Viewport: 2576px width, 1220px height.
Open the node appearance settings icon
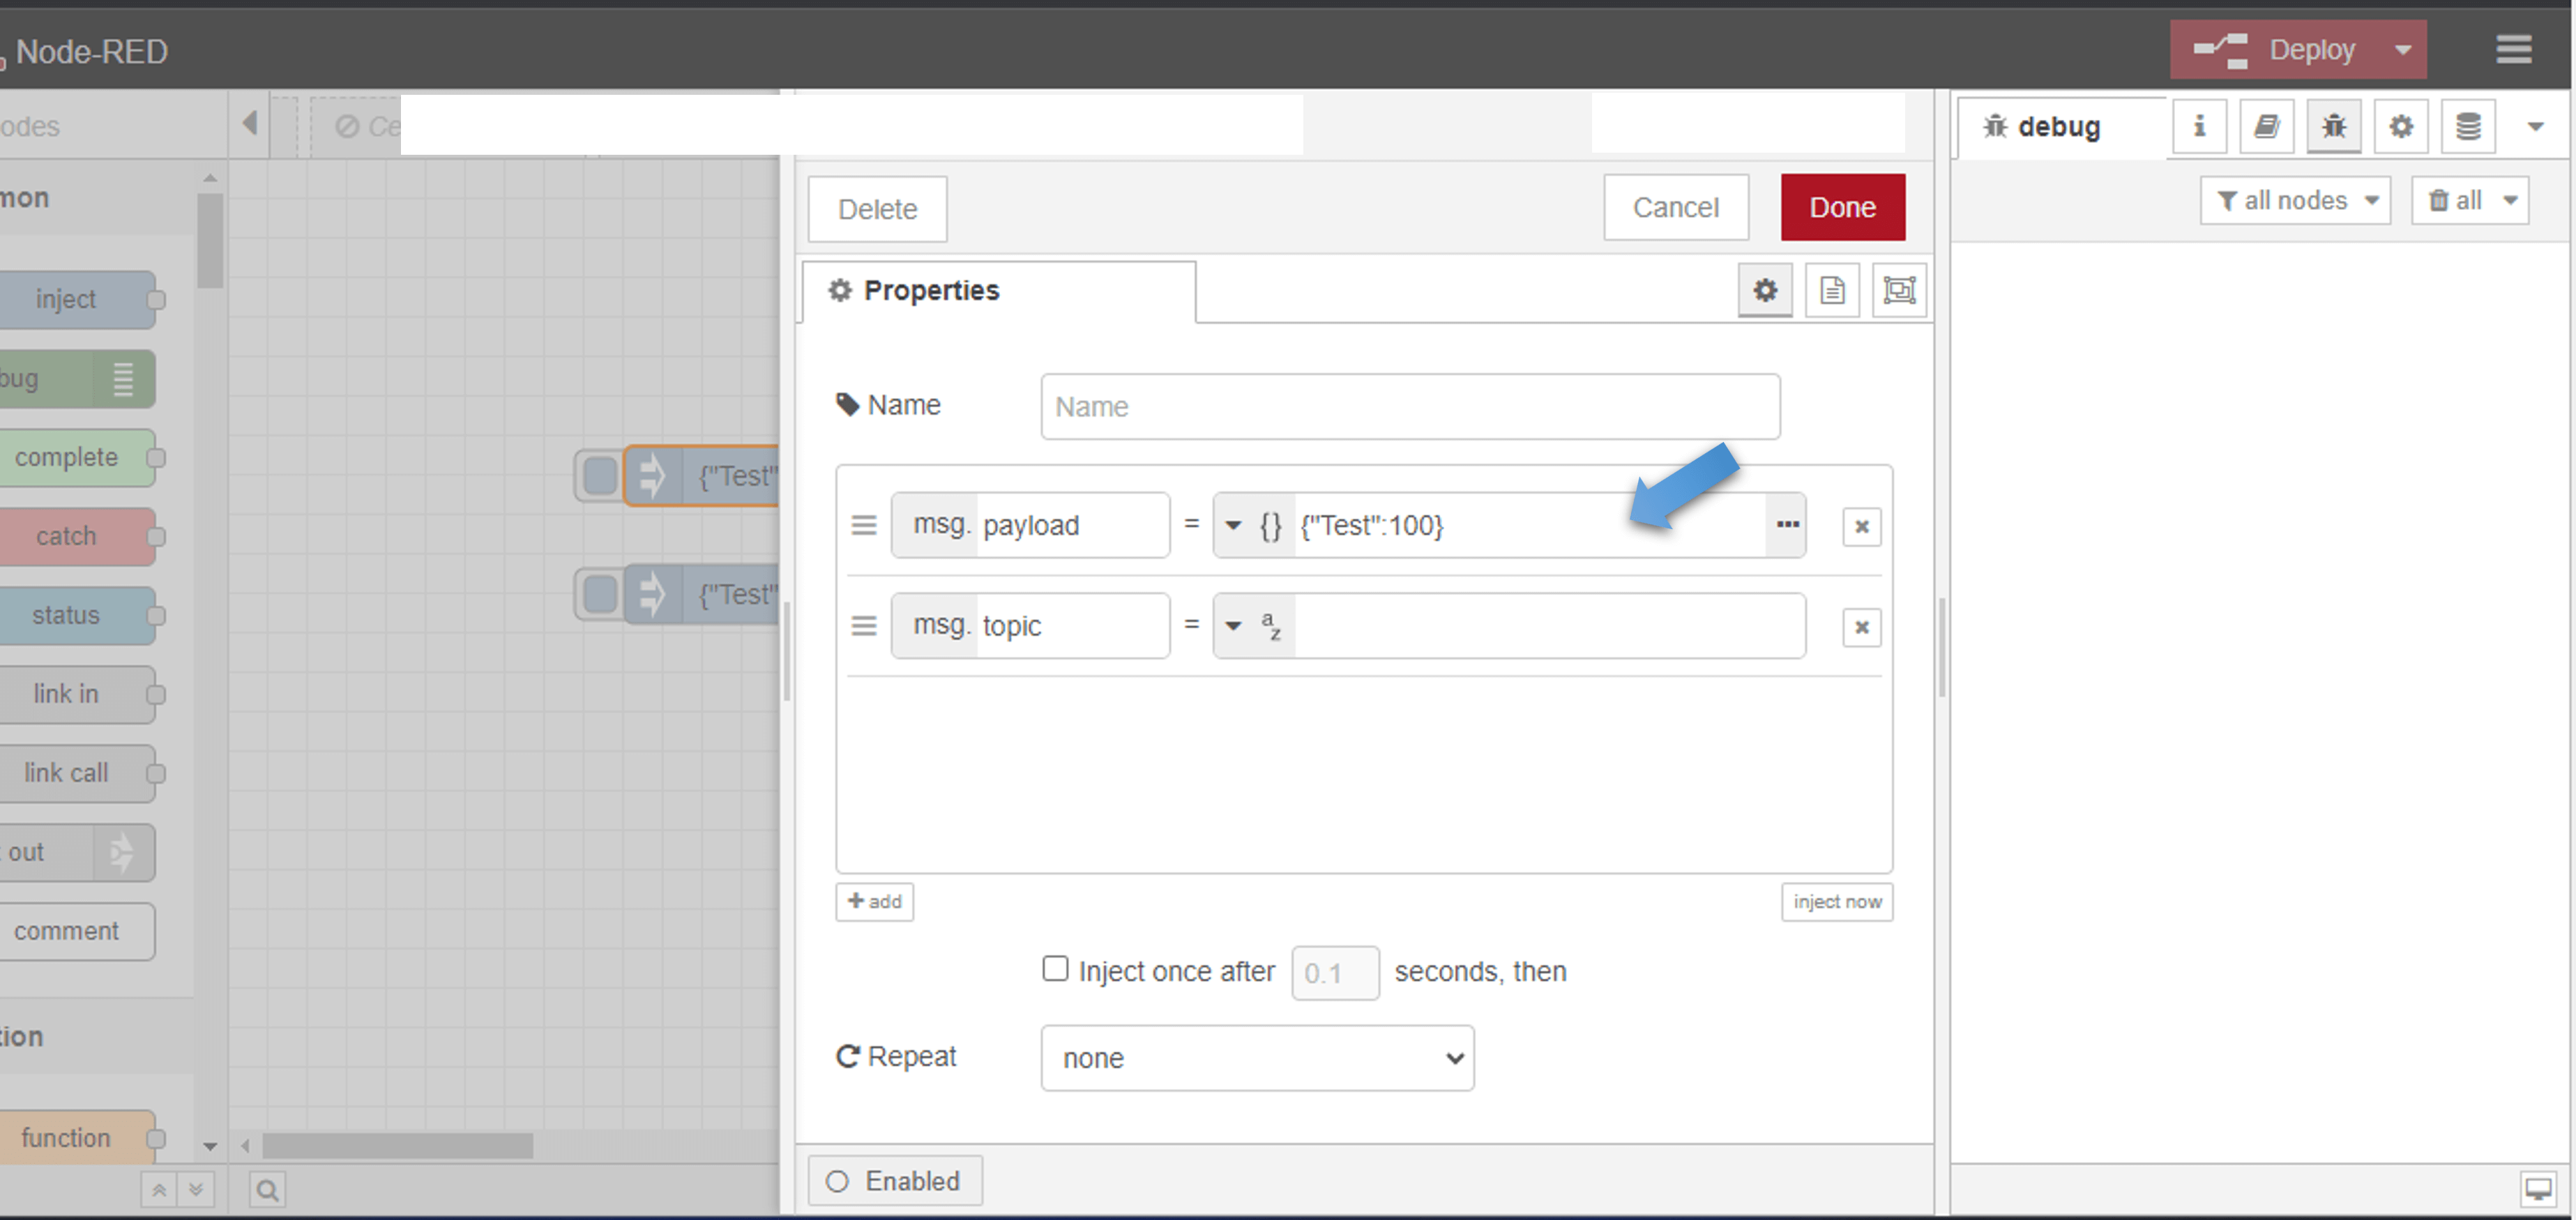(x=1899, y=291)
